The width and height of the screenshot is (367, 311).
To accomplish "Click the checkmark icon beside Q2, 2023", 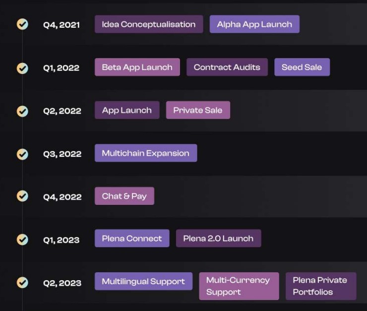I will point(22,283).
